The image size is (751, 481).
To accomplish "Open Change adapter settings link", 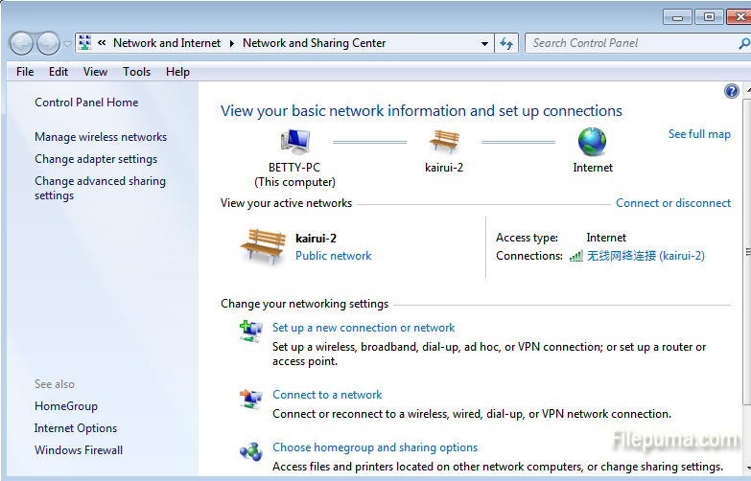I will click(96, 159).
